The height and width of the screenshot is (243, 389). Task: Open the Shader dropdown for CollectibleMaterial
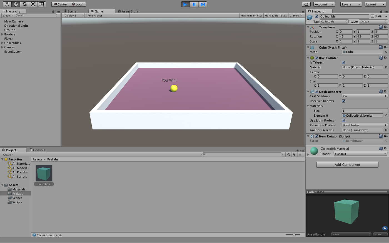360,154
